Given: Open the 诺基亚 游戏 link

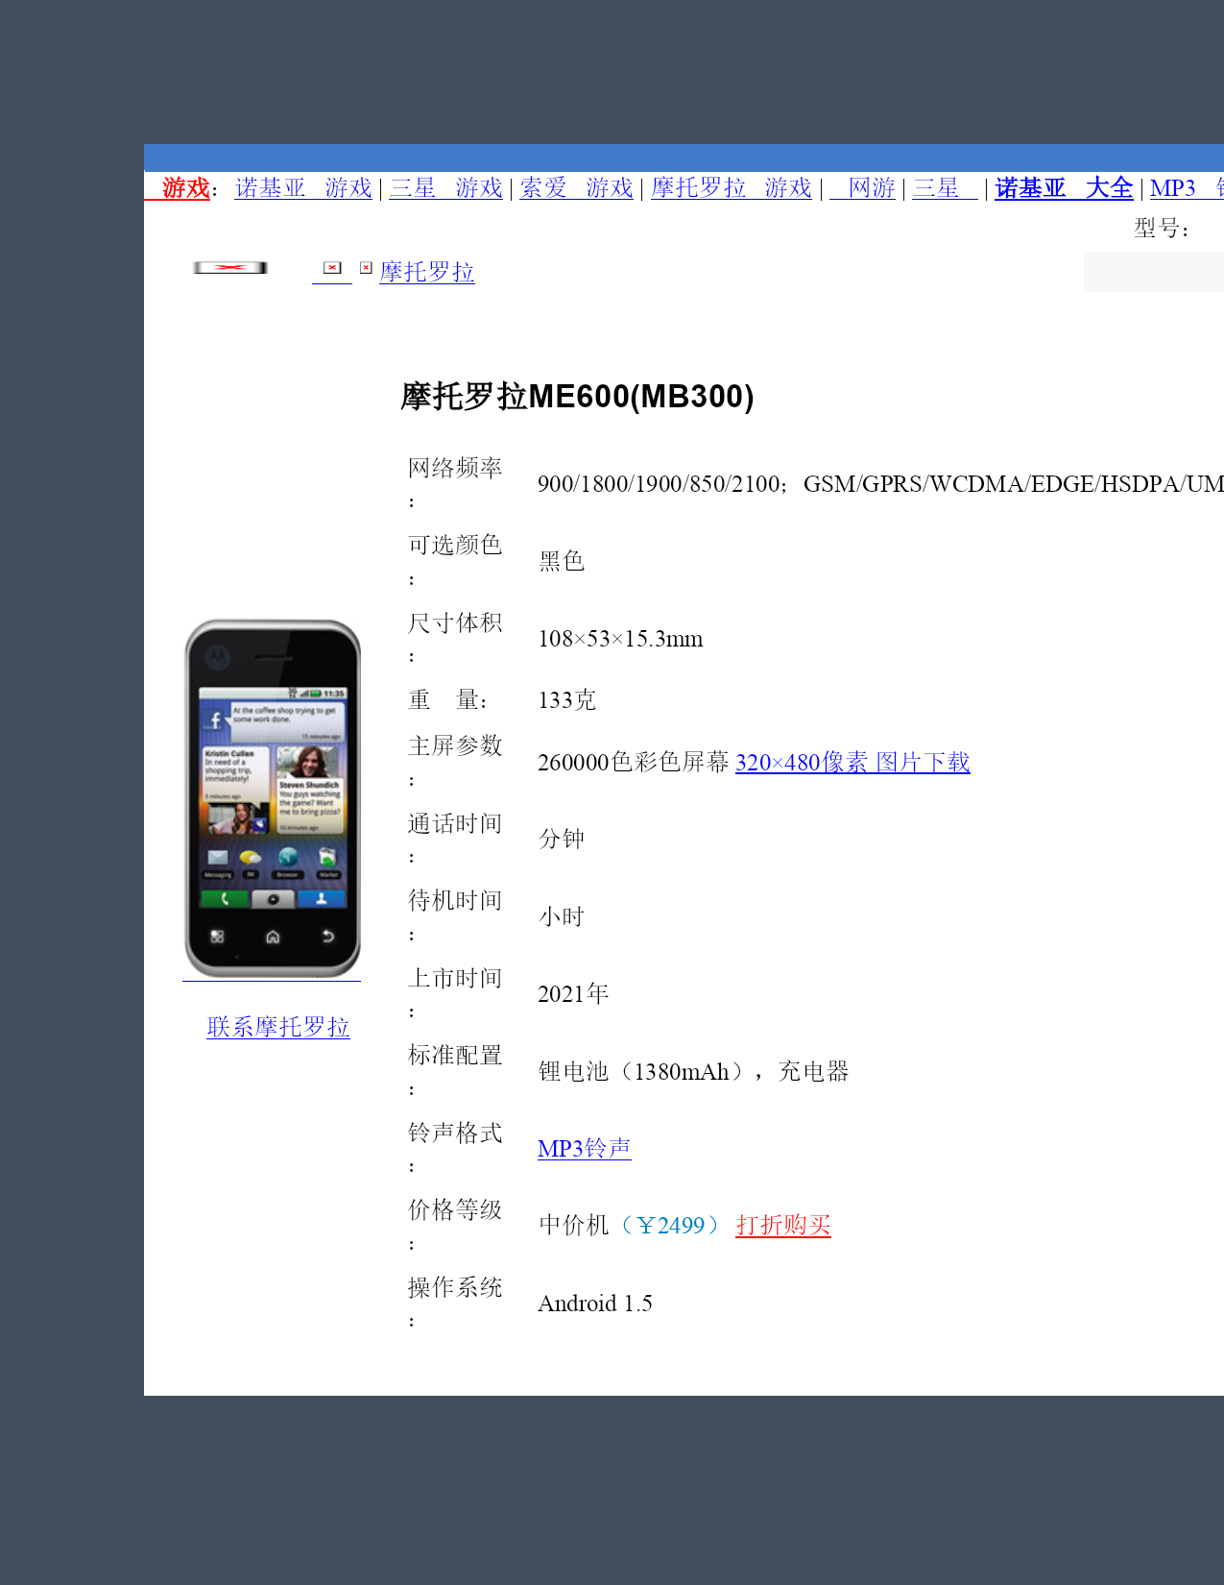Looking at the screenshot, I should (303, 188).
